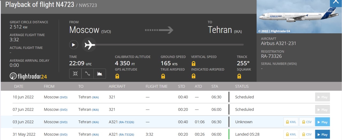Viewport: 342px width, 140px height.
Task: Click the Squawk lock icon
Action: (239, 76)
